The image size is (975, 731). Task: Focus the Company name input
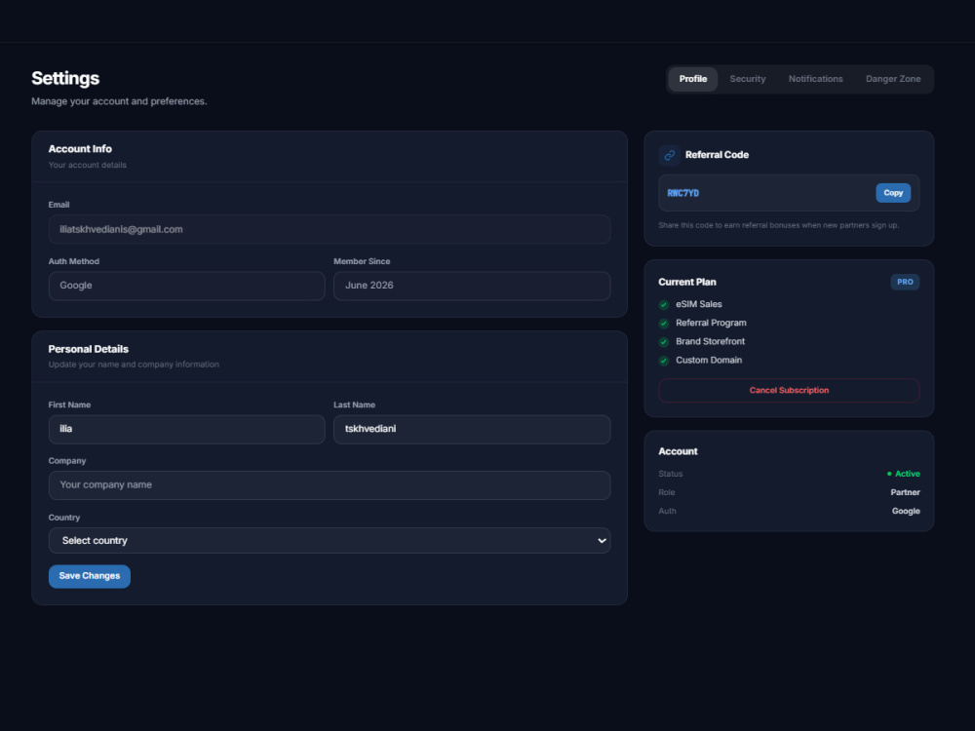click(330, 485)
